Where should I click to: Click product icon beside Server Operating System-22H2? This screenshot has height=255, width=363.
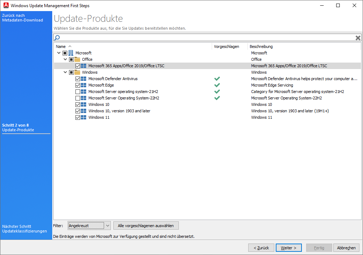(x=84, y=98)
